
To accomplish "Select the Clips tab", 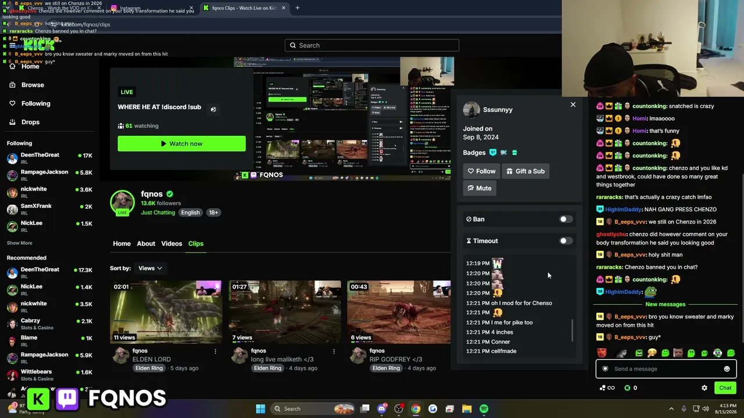I will [x=196, y=243].
